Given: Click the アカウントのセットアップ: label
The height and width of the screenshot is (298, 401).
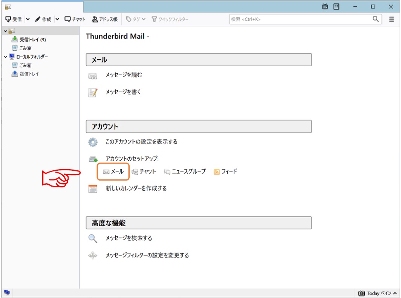Looking at the screenshot, I should point(132,159).
